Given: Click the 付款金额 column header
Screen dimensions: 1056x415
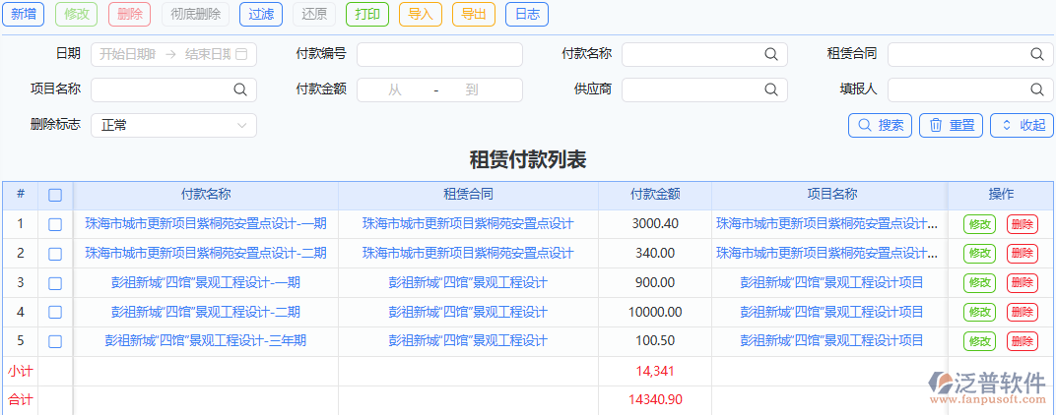Looking at the screenshot, I should coord(655,195).
